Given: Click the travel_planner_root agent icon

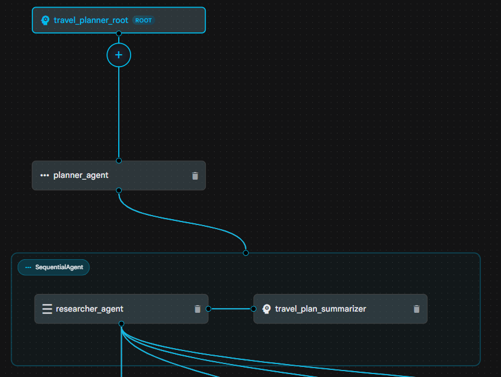Looking at the screenshot, I should [x=45, y=20].
